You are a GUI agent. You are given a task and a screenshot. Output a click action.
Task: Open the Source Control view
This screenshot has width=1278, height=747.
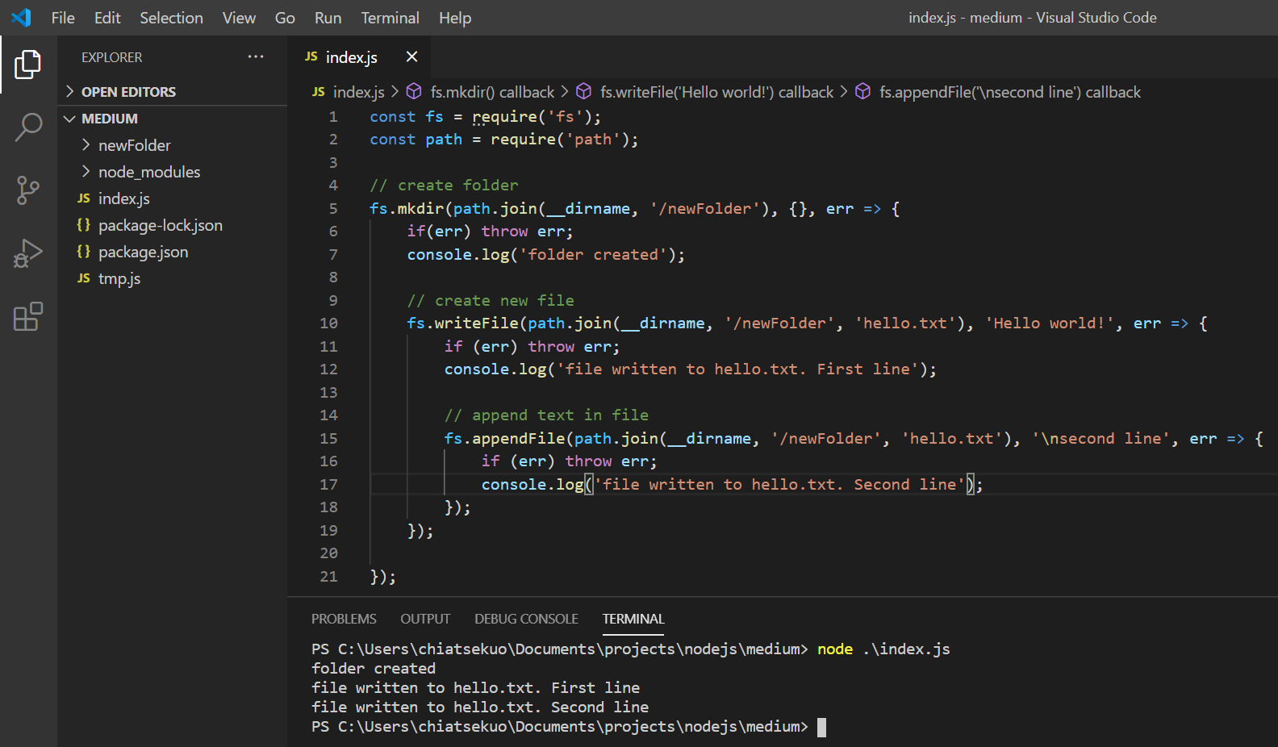(x=28, y=190)
